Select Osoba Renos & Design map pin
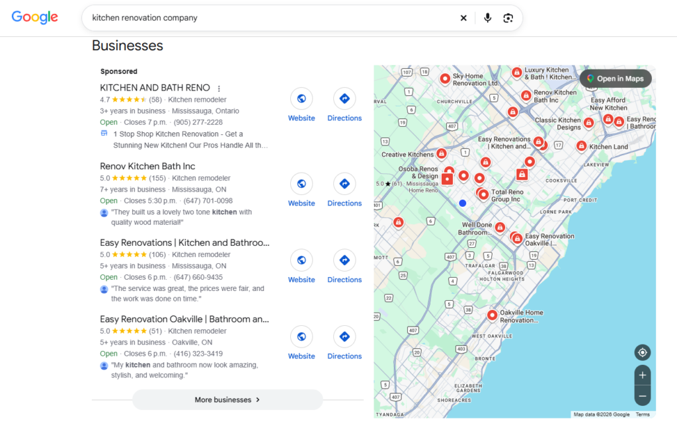 448,178
